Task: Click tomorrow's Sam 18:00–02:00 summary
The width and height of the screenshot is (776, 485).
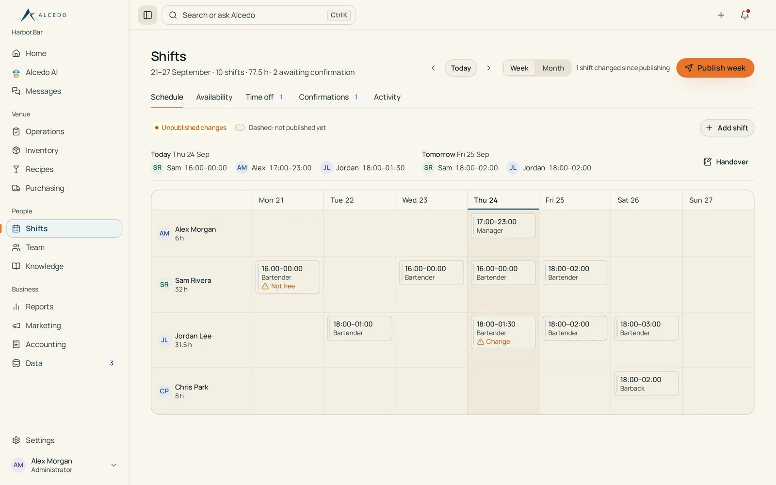Action: [460, 168]
